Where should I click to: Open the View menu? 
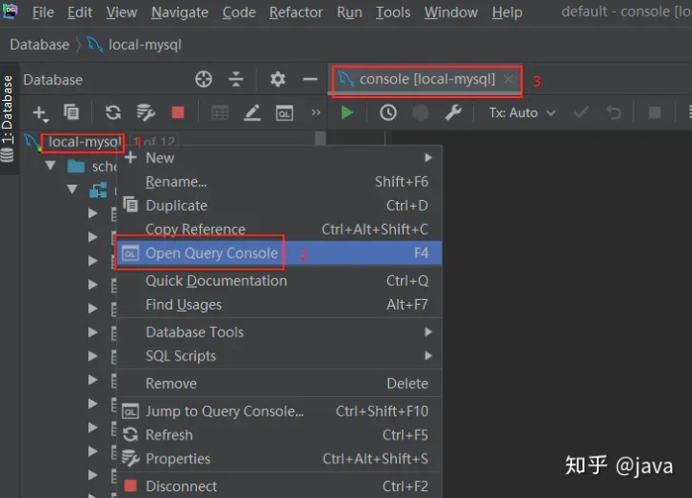coord(121,12)
